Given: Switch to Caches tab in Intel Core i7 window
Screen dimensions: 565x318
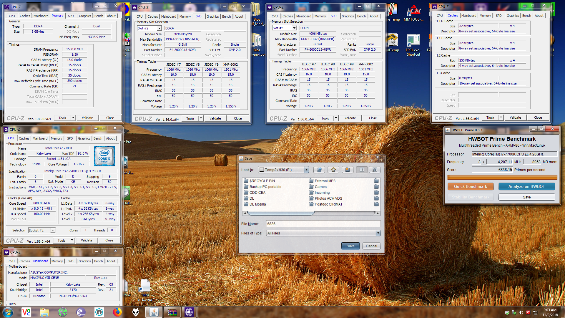Looking at the screenshot, I should tap(24, 138).
